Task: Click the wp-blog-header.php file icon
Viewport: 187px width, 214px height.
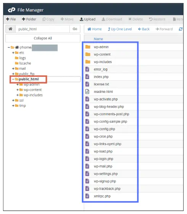Action: [87, 107]
